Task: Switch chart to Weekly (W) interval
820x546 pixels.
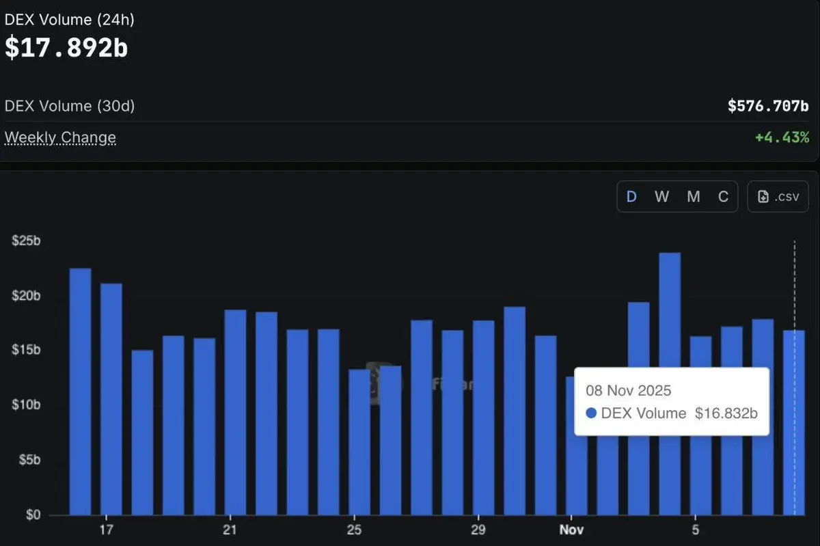Action: [661, 197]
